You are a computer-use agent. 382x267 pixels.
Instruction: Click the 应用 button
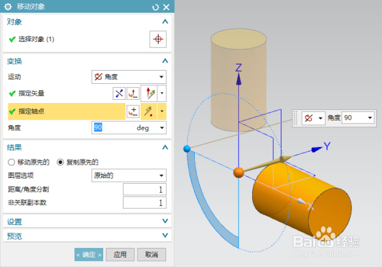pyautogui.click(x=120, y=254)
